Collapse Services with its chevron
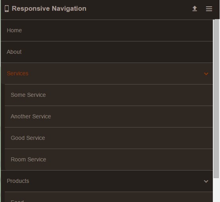220x202 pixels. (x=206, y=74)
